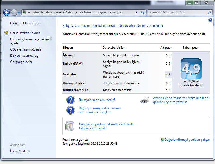
Task: Click the Son güncelleştirme date text
Action: tap(90, 144)
